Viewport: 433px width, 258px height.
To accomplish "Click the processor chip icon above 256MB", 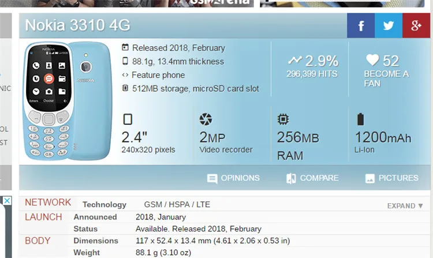I will (x=283, y=119).
